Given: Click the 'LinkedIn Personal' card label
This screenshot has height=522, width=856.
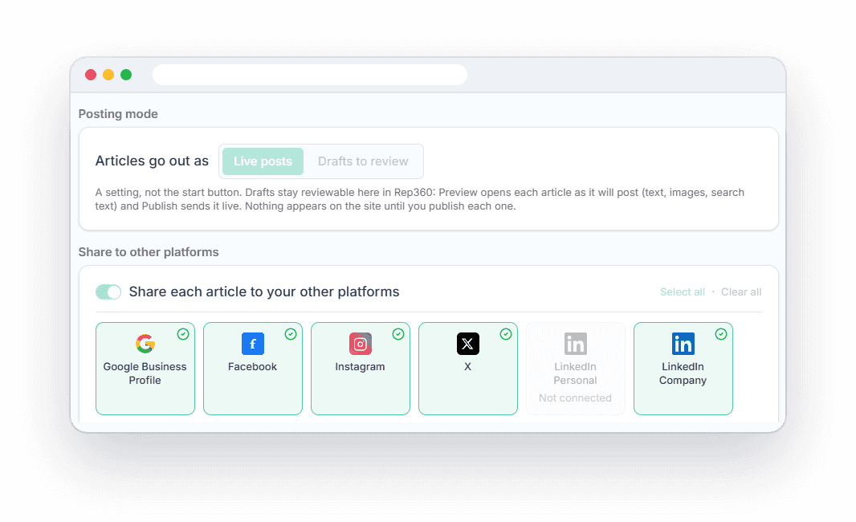Looking at the screenshot, I should point(575,373).
